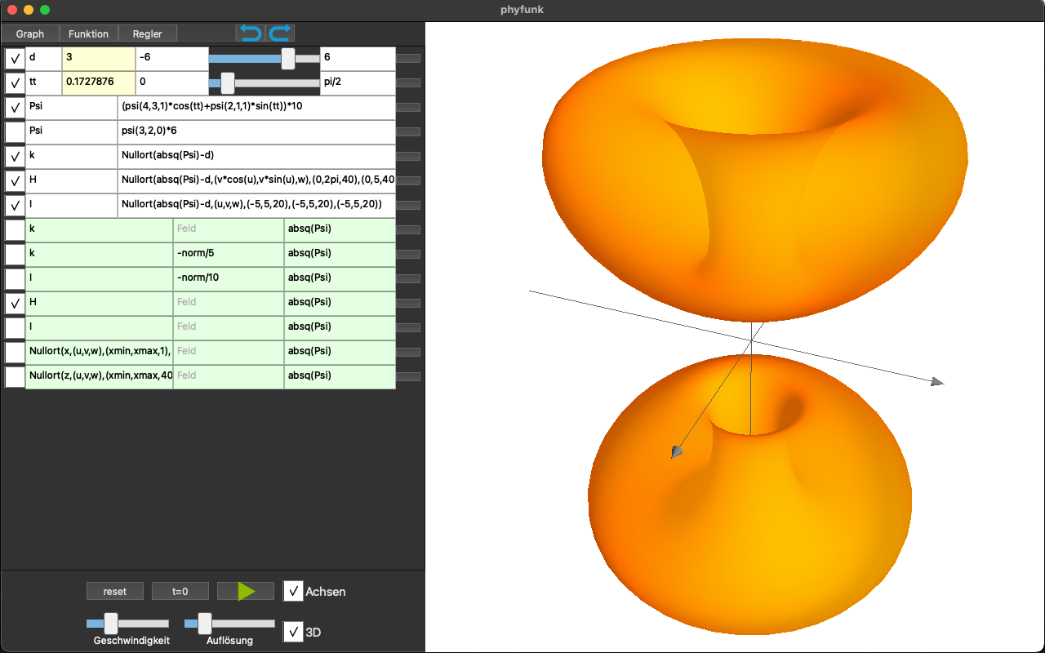Click the reset button

tap(115, 591)
